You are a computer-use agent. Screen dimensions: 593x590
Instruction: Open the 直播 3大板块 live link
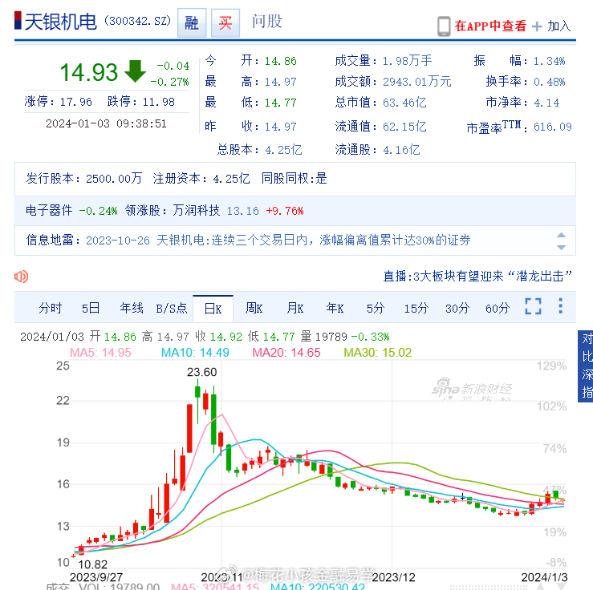pos(477,276)
